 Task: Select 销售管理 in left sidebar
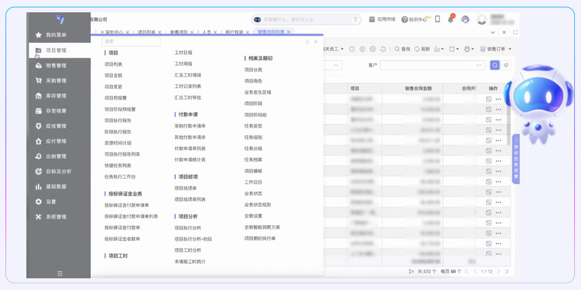56,66
